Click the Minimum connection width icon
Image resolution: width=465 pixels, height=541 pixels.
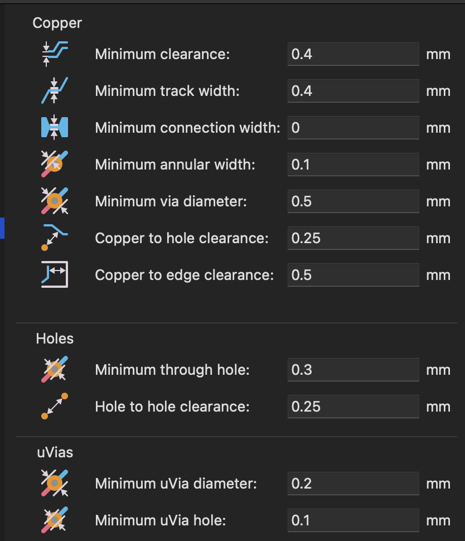[x=55, y=128]
